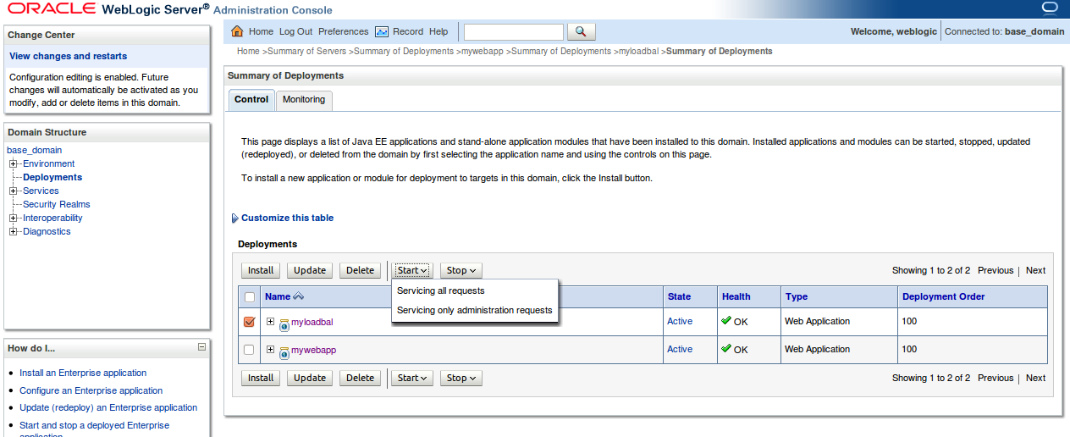Click the Customize this table arrow icon
Viewport: 1070px width, 437px height.
[234, 218]
